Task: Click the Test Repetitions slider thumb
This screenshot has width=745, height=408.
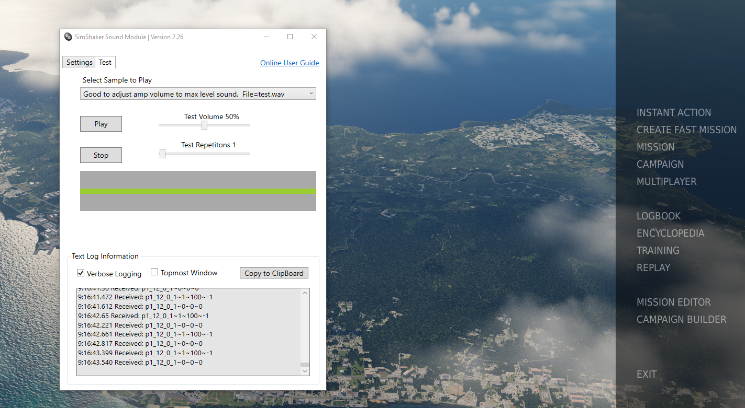Action: pos(162,154)
